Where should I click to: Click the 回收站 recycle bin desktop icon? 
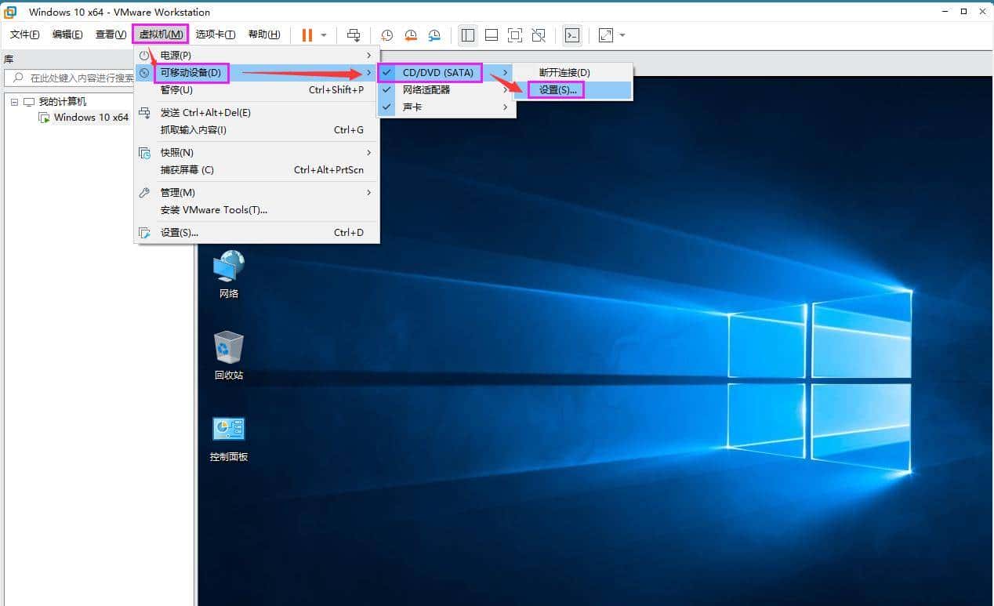click(x=229, y=356)
